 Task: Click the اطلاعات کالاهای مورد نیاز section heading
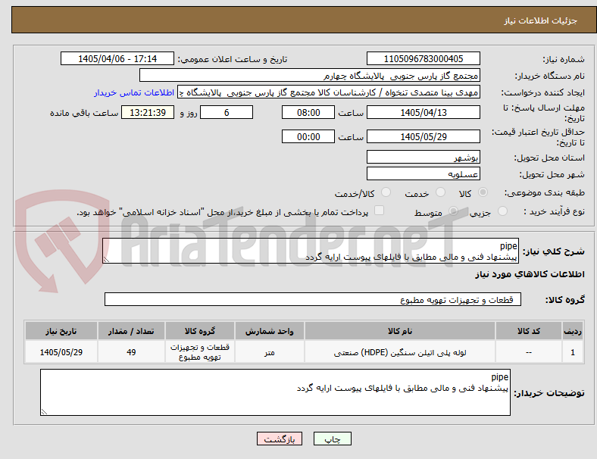[x=530, y=274]
